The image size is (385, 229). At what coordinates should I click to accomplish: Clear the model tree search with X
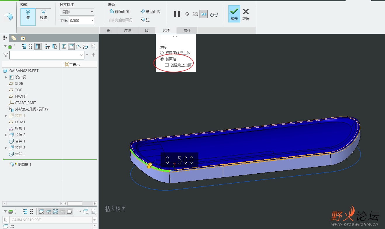click(x=81, y=55)
